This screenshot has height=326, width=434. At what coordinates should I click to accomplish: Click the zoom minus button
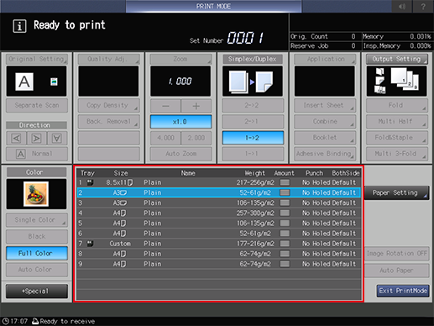(x=165, y=106)
